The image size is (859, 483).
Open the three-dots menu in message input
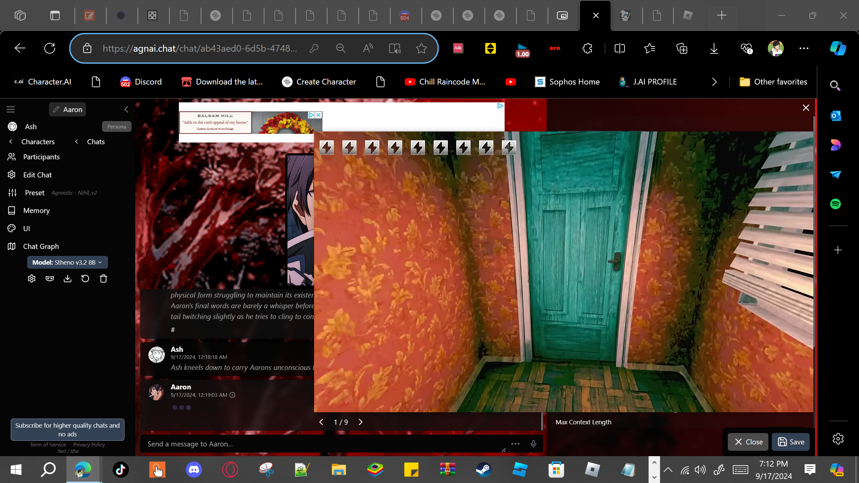[515, 444]
